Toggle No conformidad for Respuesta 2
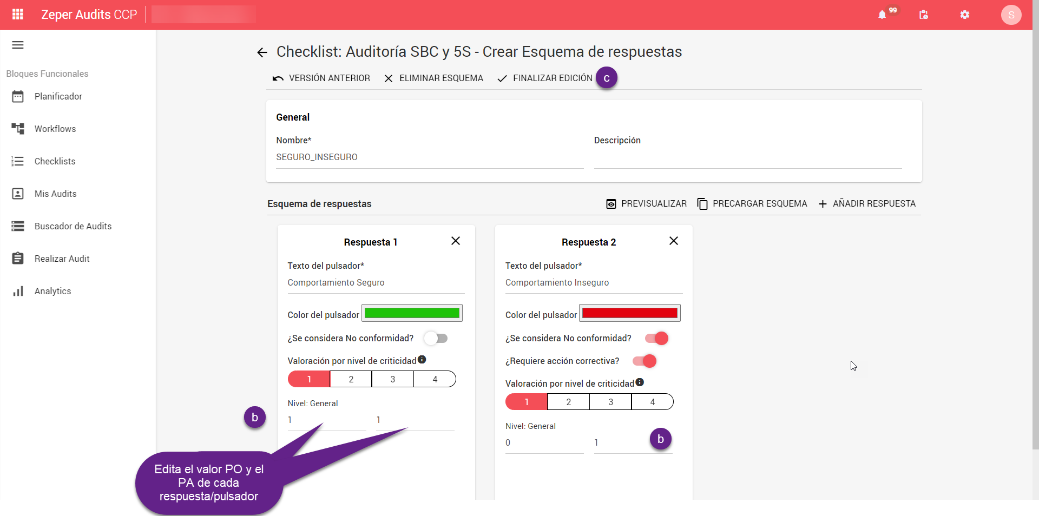1039x516 pixels. (x=656, y=339)
